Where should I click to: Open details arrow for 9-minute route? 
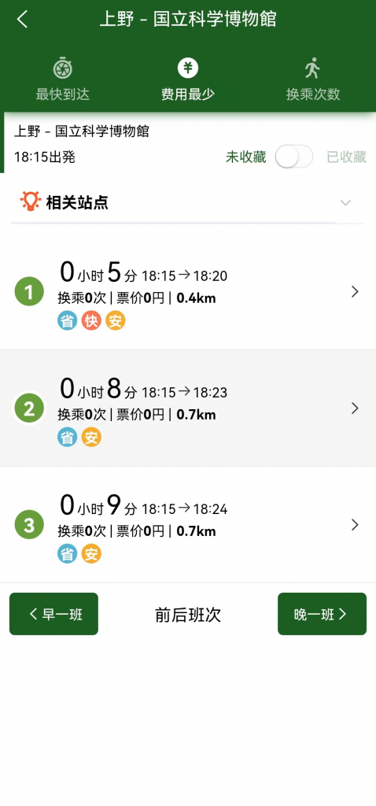tap(355, 525)
